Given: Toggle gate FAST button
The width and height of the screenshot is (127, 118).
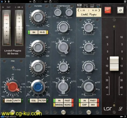Looking at the screenshot, I should pos(93,101).
